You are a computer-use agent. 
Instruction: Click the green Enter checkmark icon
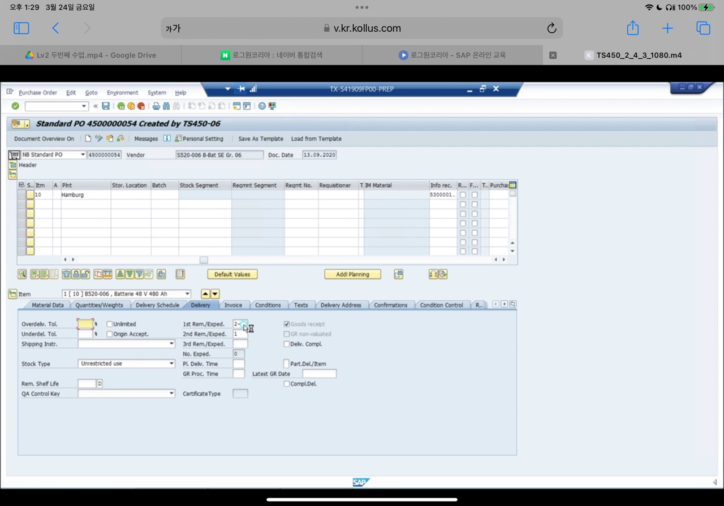[15, 106]
